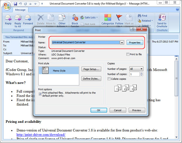Click OK in the Print dialog
Screen dimensions: 182x143
click(99, 110)
